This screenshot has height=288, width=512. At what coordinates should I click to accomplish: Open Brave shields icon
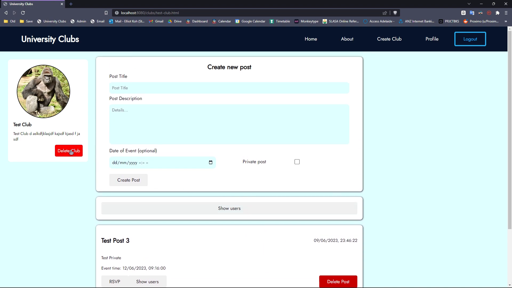click(x=395, y=13)
